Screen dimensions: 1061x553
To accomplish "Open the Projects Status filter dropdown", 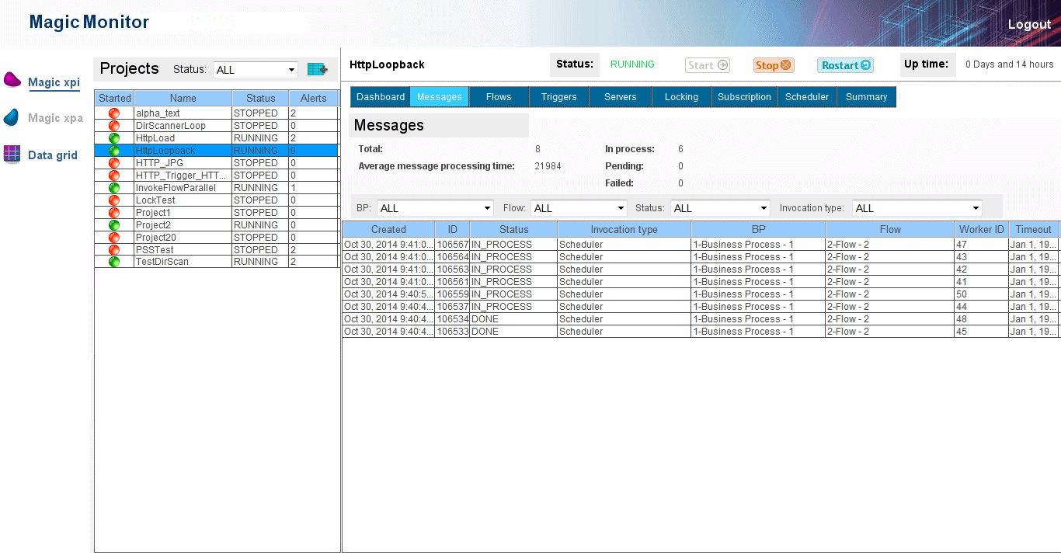I will click(256, 70).
